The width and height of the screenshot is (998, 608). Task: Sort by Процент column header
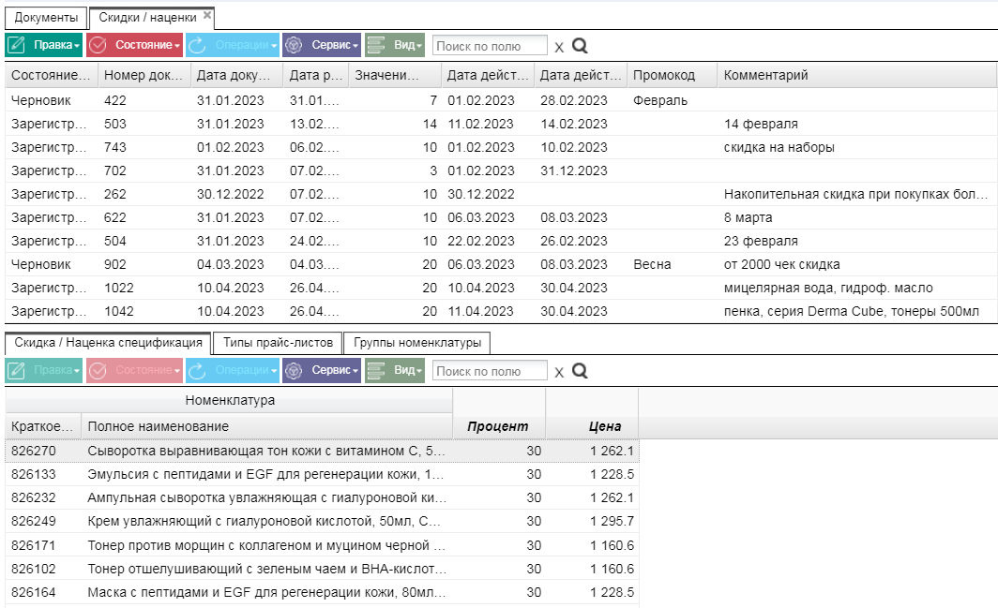[x=499, y=413]
